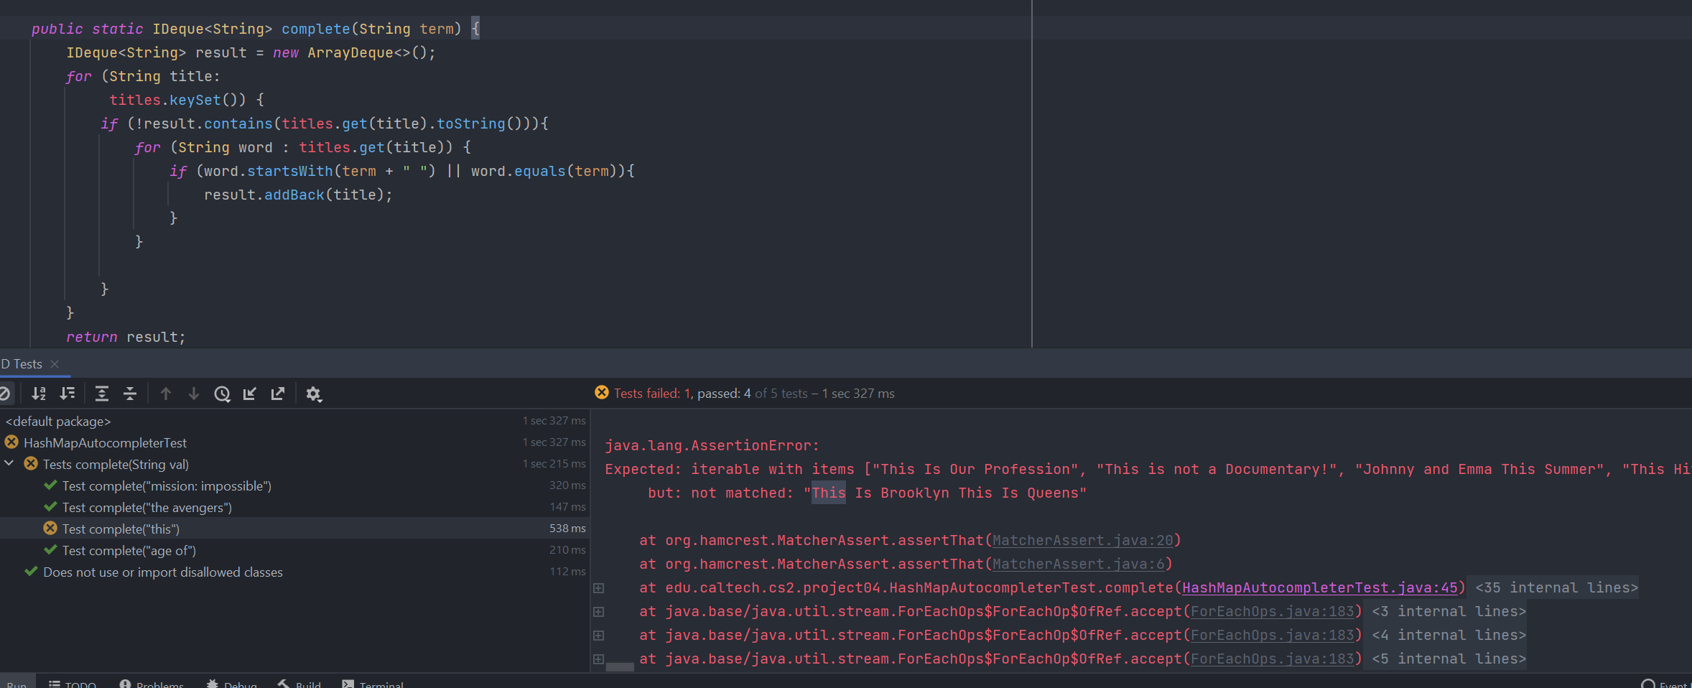
Task: Sort tests by duration
Action: pos(68,394)
